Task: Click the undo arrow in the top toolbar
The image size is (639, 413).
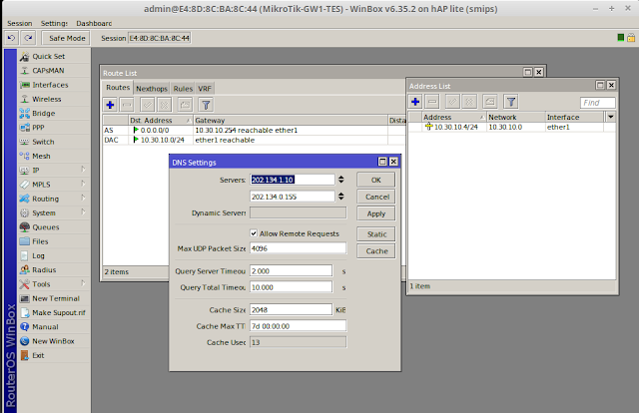Action: 11,38
